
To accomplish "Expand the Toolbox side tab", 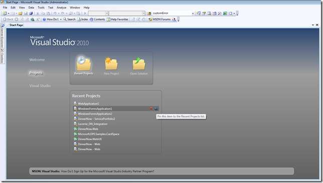I will (2, 56).
